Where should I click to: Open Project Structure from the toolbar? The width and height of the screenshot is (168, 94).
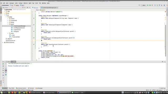(164, 5)
